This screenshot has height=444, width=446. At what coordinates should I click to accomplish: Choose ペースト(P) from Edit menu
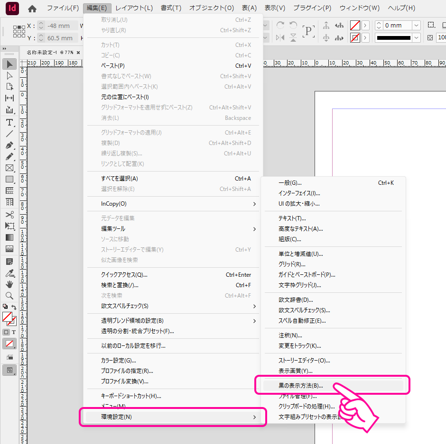[x=173, y=65]
